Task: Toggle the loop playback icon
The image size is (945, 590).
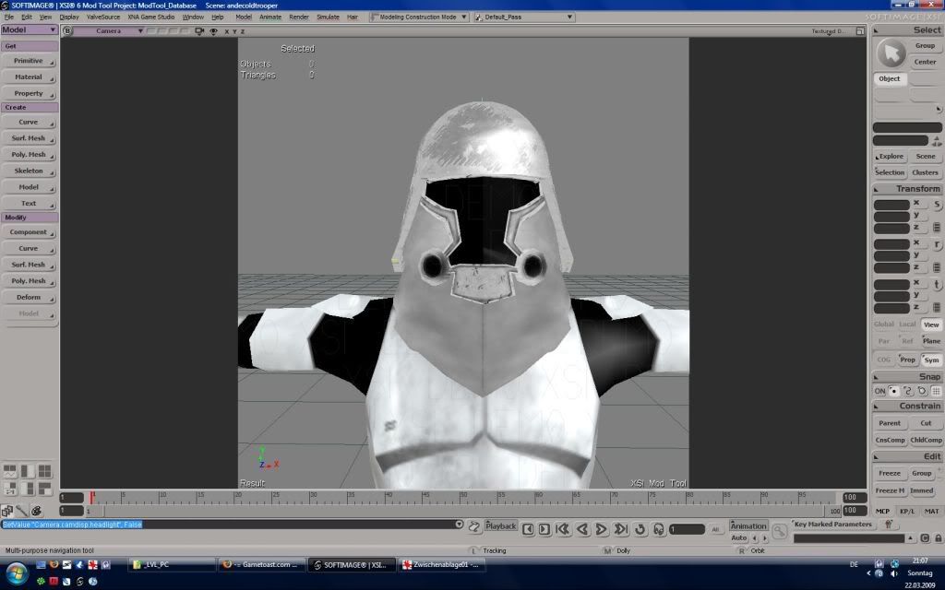Action: pyautogui.click(x=640, y=529)
